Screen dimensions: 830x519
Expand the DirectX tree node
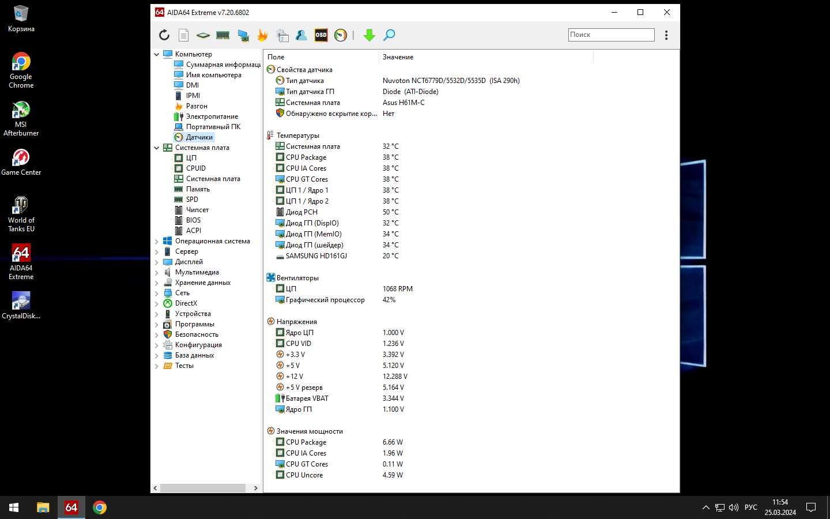point(156,303)
